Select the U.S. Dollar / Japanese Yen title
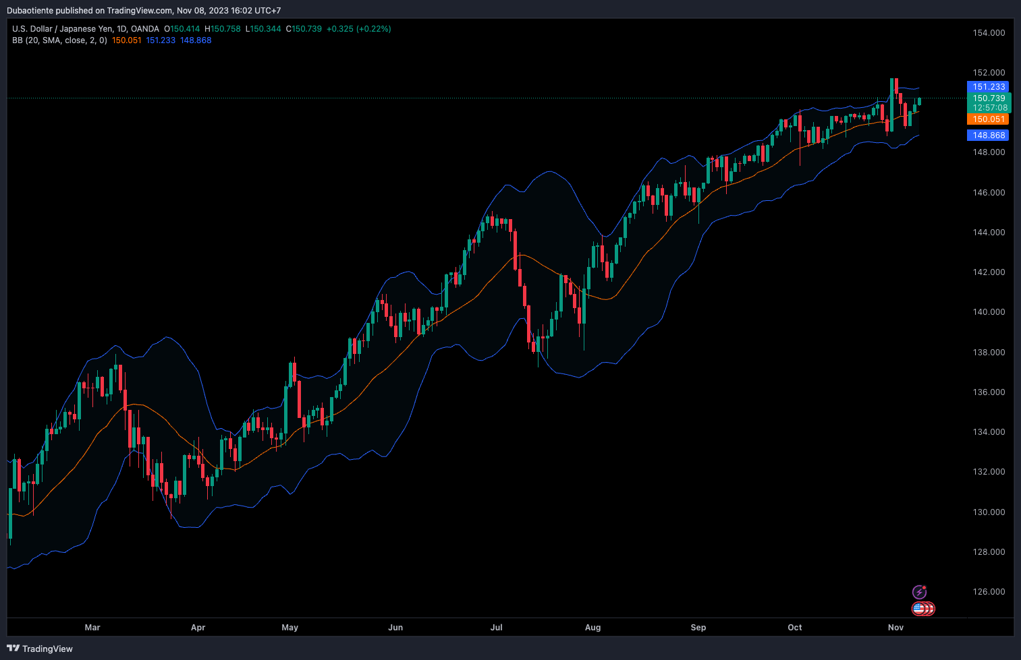1021x660 pixels. (x=63, y=29)
